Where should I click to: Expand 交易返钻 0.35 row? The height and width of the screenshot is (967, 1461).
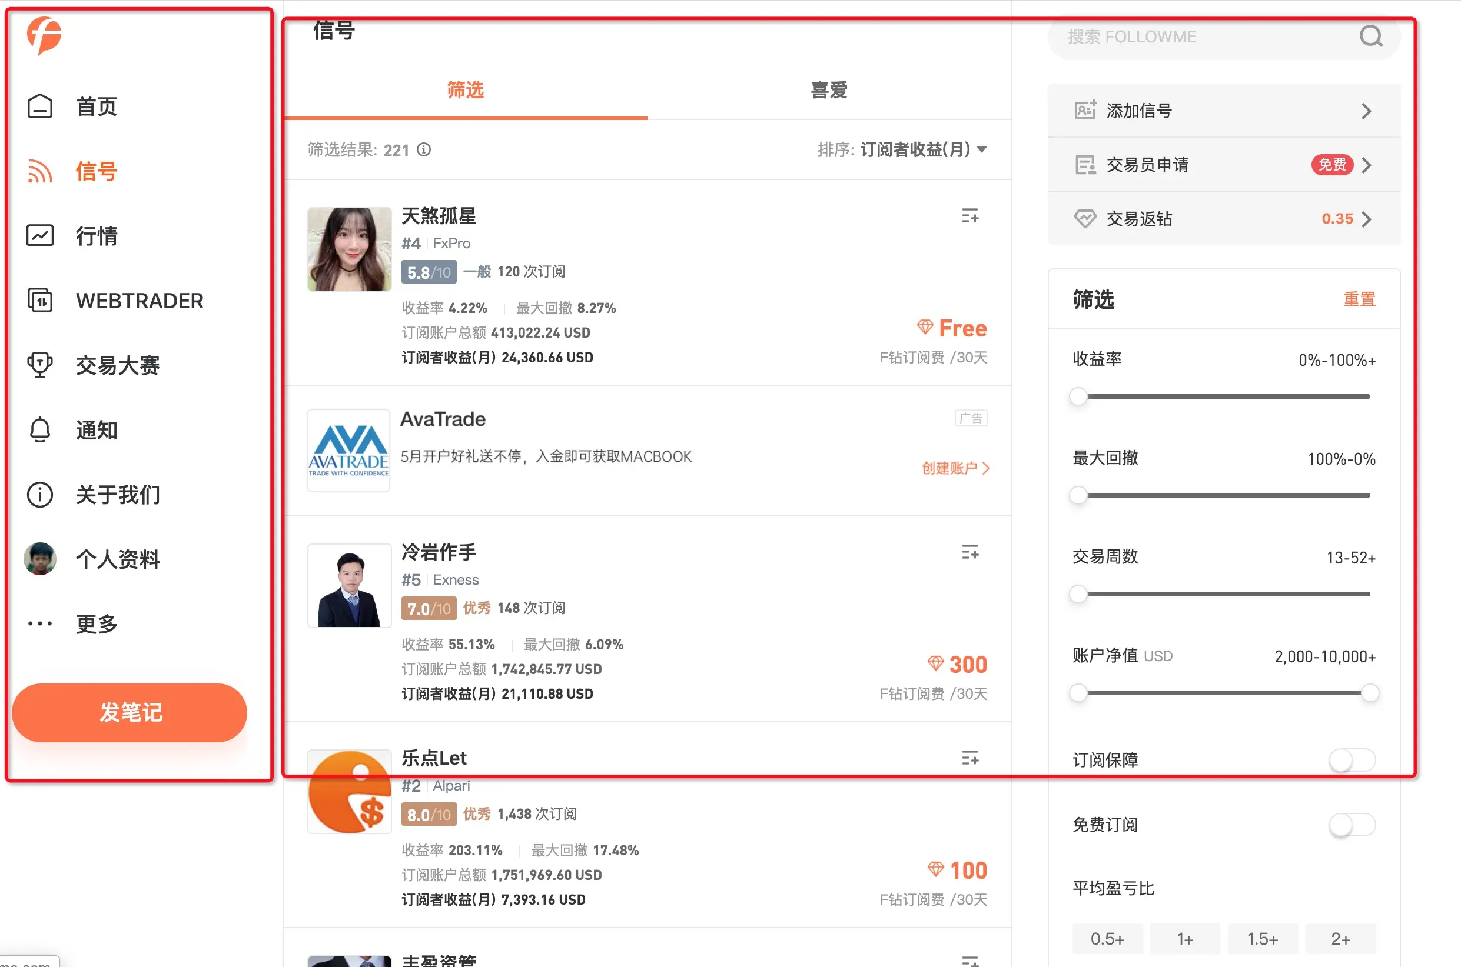(1366, 219)
